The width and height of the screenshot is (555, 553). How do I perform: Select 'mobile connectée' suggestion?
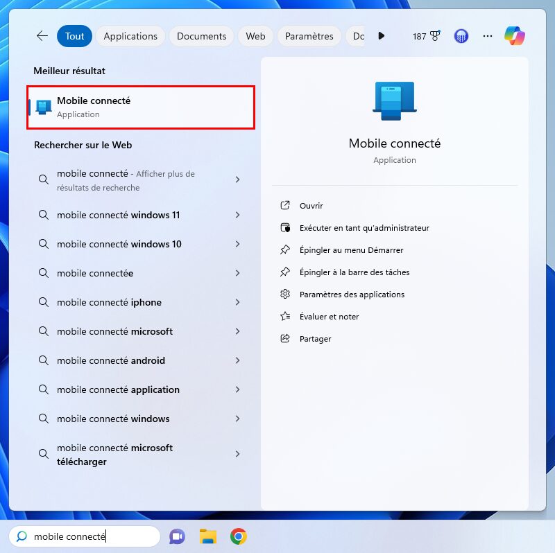coord(141,273)
